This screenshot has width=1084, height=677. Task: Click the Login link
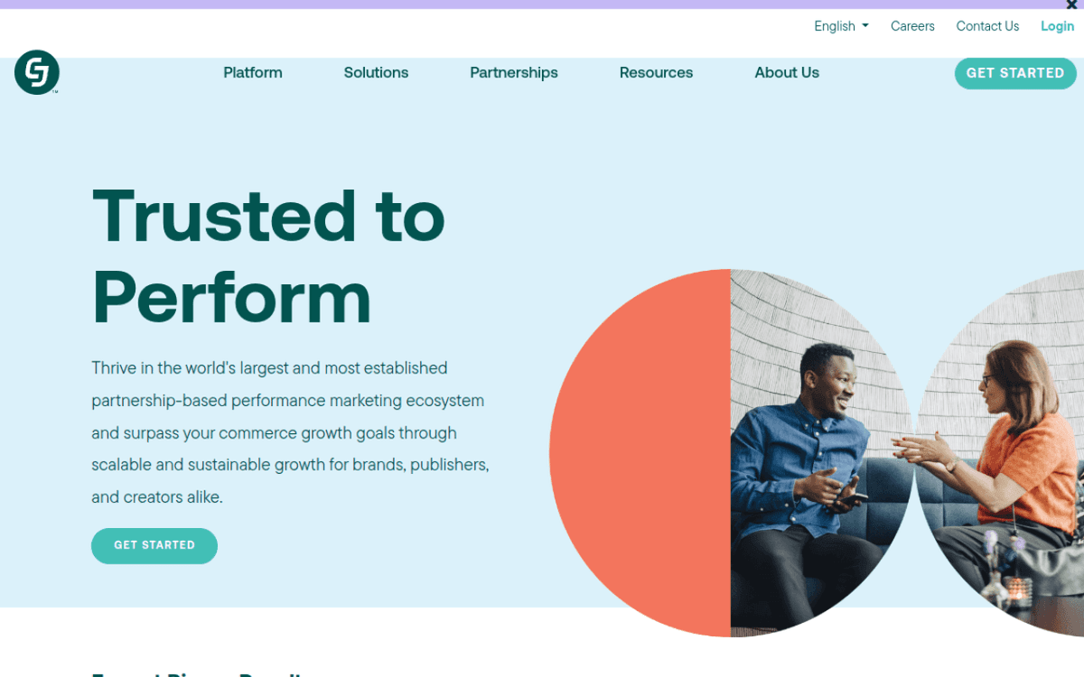tap(1057, 26)
